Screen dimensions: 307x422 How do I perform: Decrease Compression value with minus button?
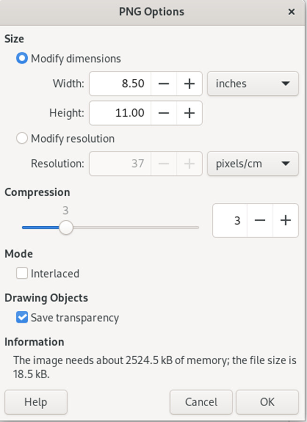click(x=260, y=221)
